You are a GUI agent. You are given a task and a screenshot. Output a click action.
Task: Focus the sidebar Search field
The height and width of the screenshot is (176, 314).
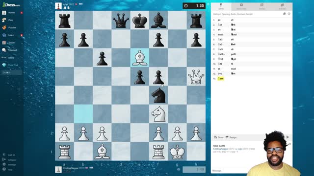[x=12, y=72]
